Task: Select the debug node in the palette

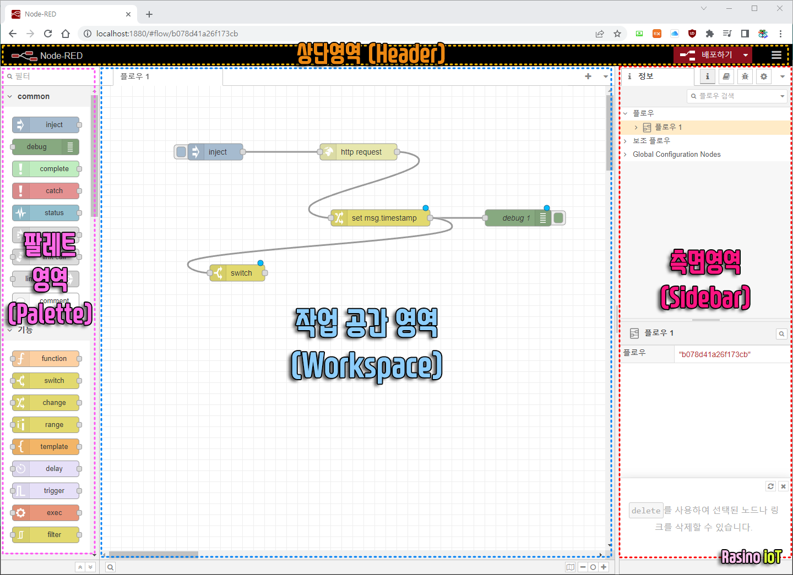Action: pyautogui.click(x=46, y=147)
